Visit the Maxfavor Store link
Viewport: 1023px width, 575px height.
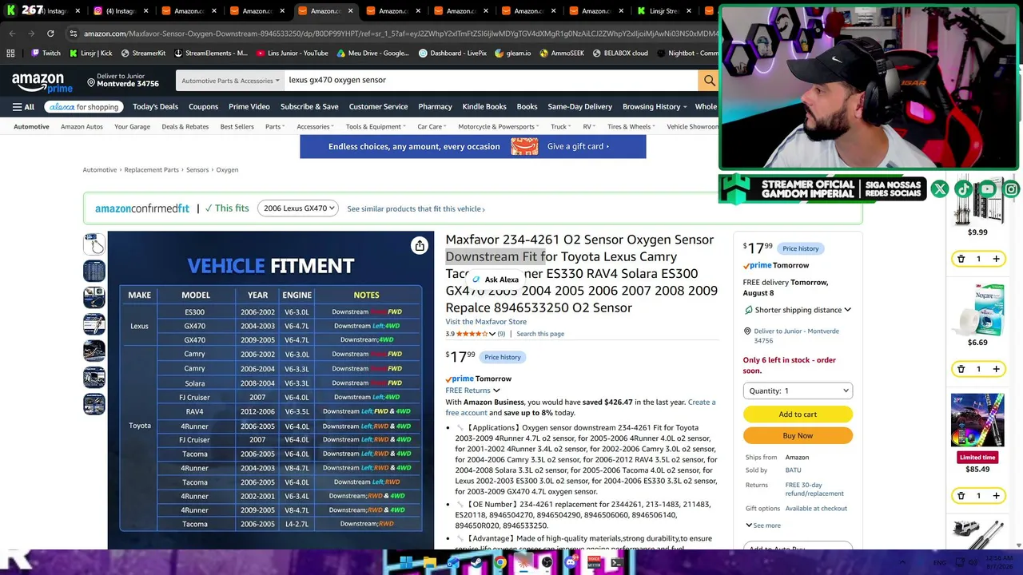486,322
